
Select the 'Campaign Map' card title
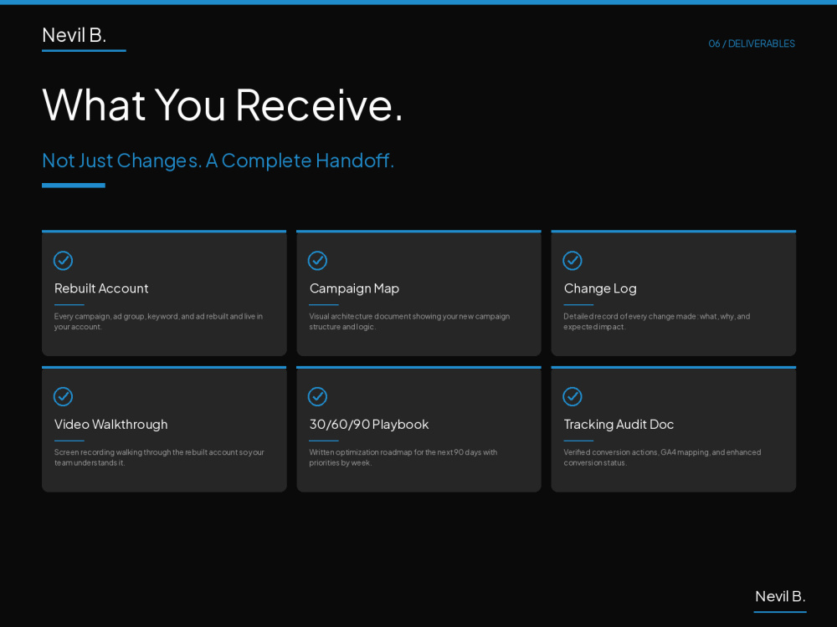354,288
